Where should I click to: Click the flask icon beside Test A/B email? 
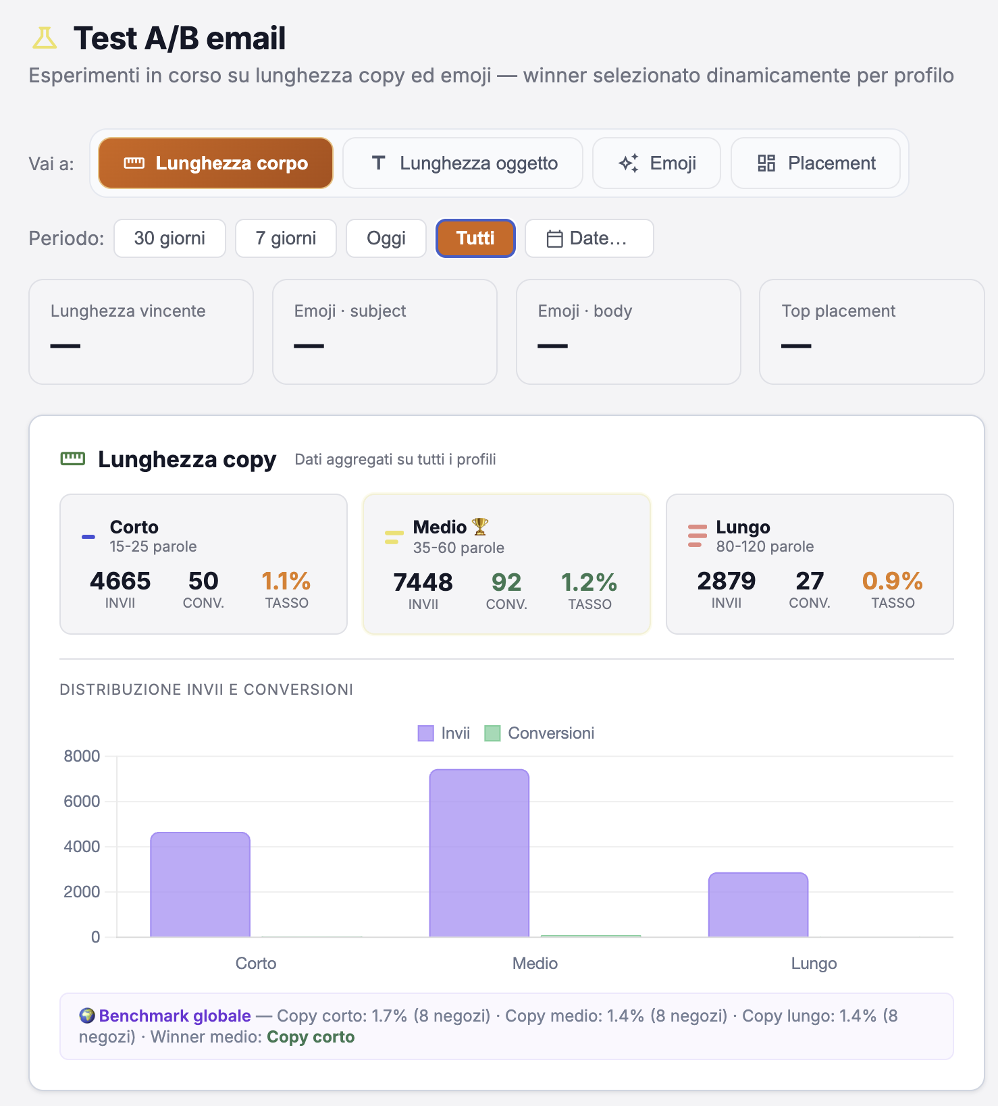tap(45, 38)
